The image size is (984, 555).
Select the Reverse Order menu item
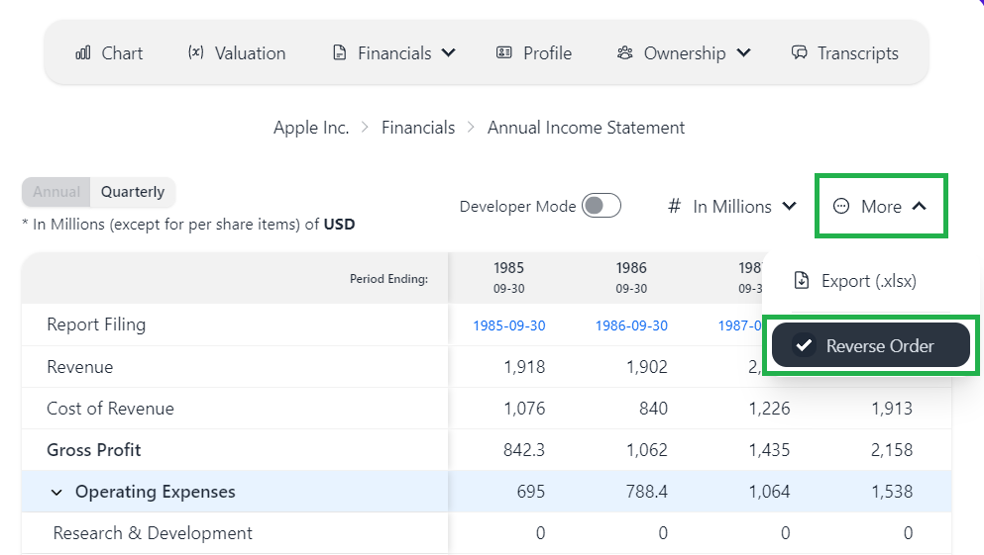click(871, 345)
